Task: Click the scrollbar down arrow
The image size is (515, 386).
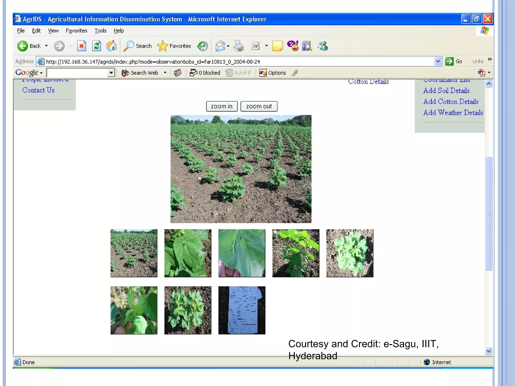Action: pyautogui.click(x=489, y=351)
